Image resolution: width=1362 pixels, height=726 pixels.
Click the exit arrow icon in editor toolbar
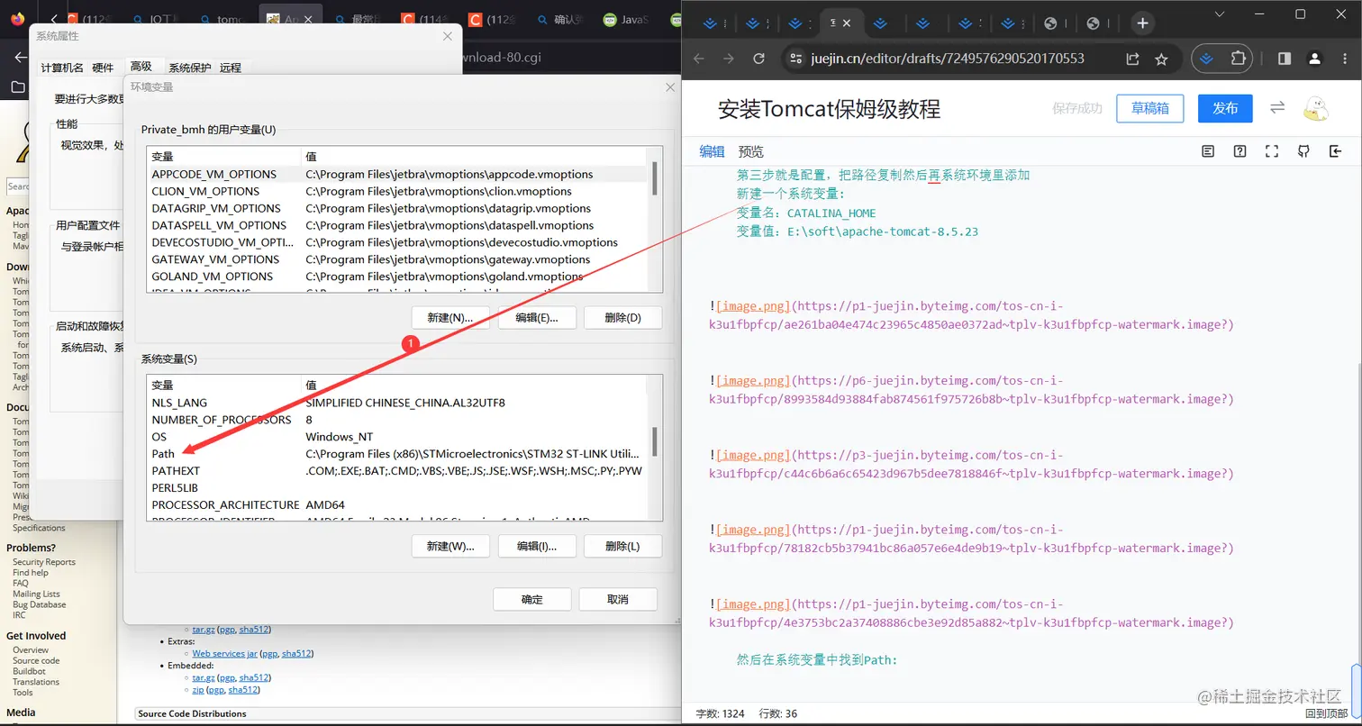(1335, 151)
